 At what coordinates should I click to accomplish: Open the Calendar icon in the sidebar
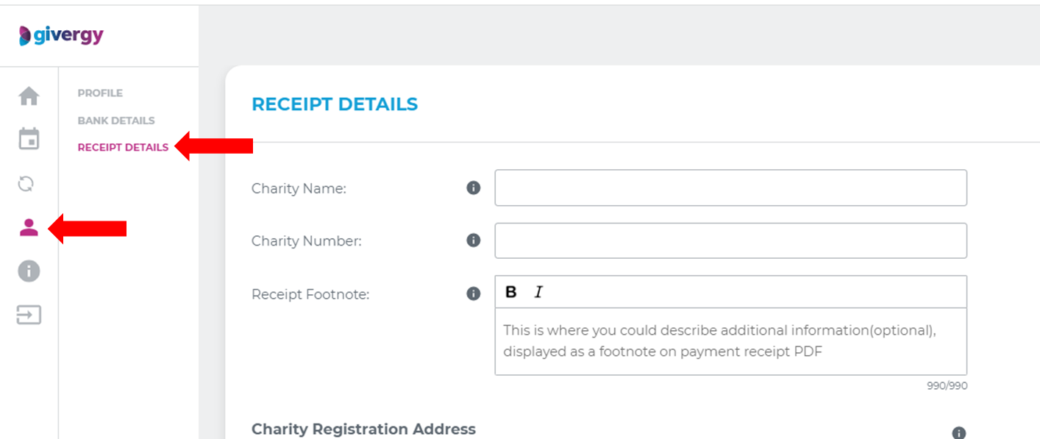coord(28,138)
